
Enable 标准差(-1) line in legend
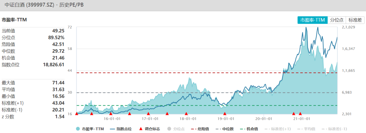pyautogui.click(x=334, y=129)
